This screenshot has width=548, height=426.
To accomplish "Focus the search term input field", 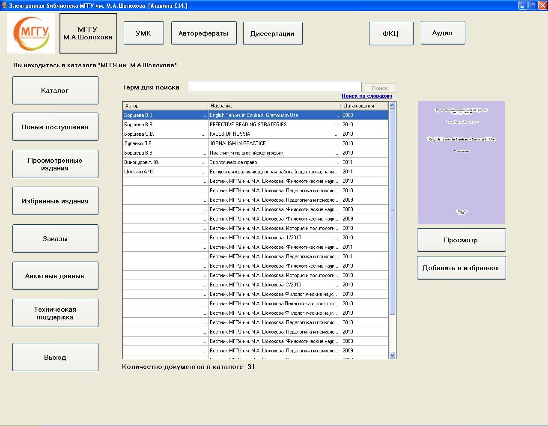I will point(275,87).
